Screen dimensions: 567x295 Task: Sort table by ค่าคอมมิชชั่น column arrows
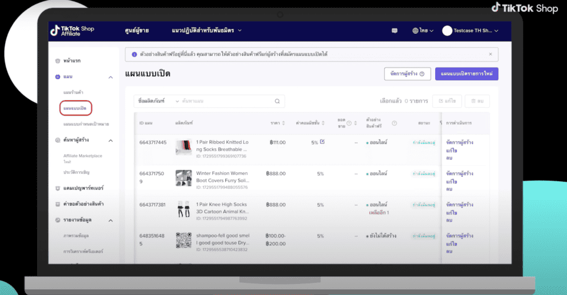click(323, 123)
